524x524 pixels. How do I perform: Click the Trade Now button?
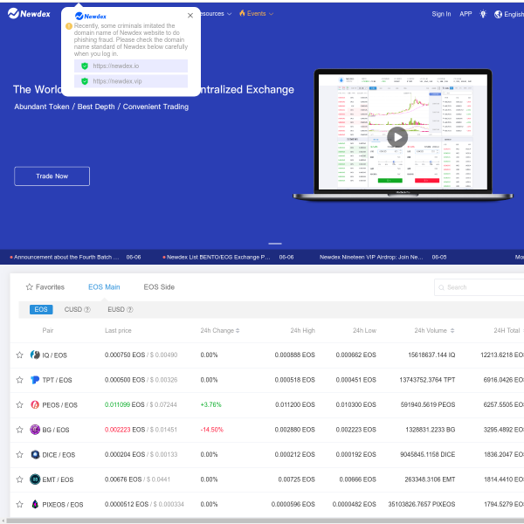coord(52,176)
